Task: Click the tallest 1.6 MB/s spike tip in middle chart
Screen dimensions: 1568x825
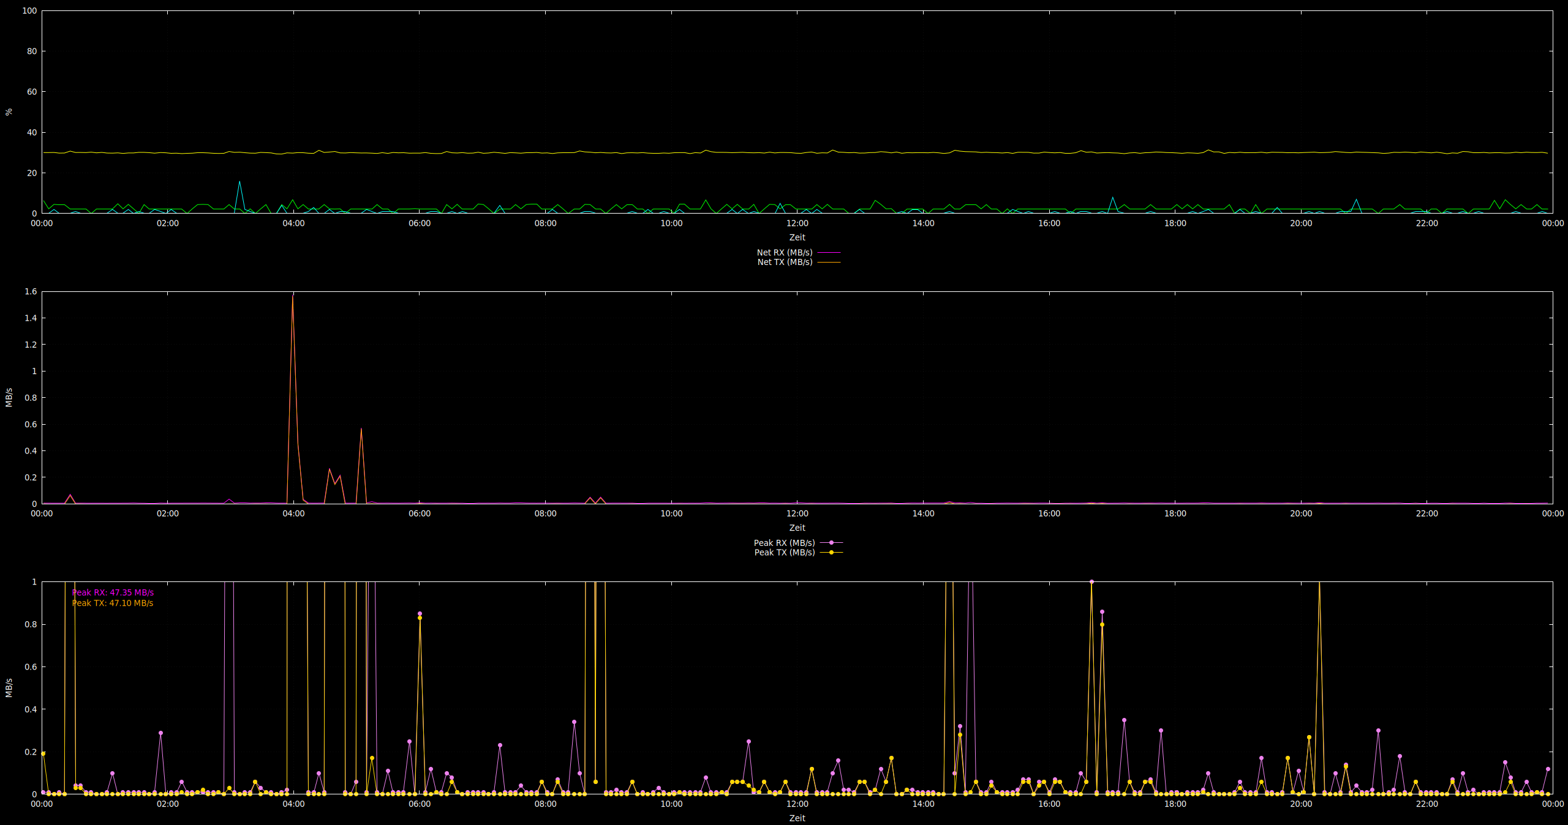Action: click(293, 297)
